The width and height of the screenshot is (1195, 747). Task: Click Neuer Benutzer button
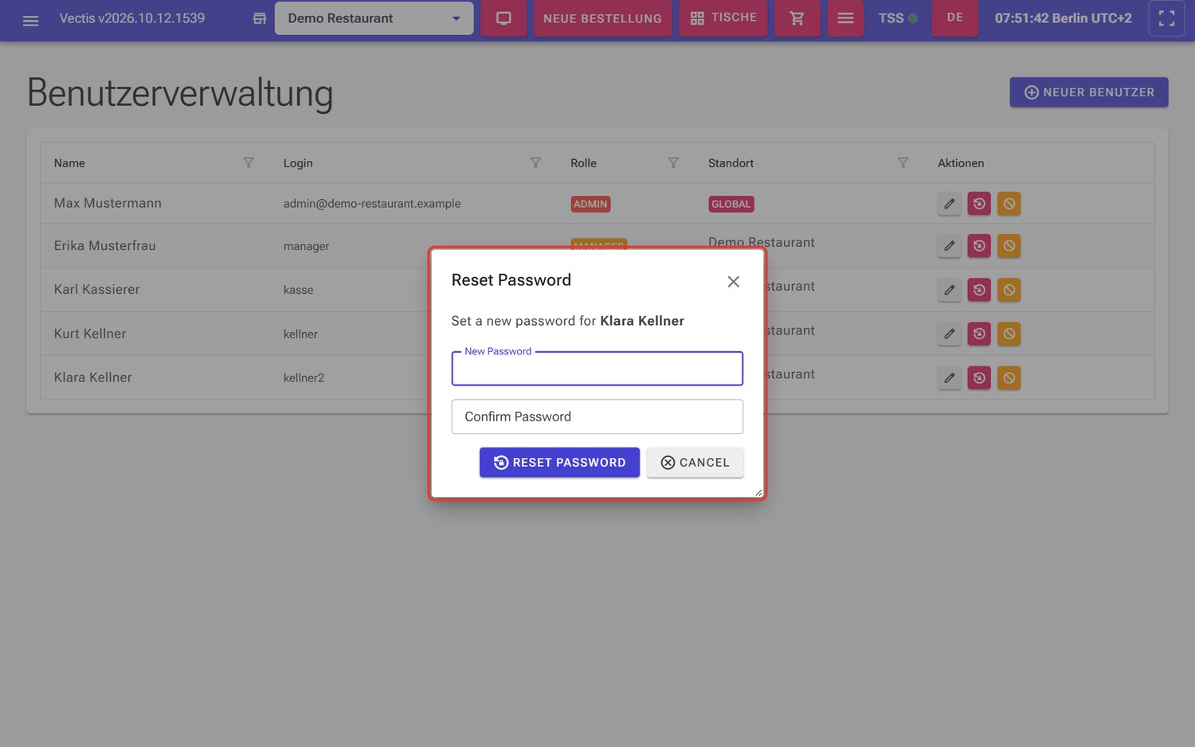pyautogui.click(x=1088, y=92)
